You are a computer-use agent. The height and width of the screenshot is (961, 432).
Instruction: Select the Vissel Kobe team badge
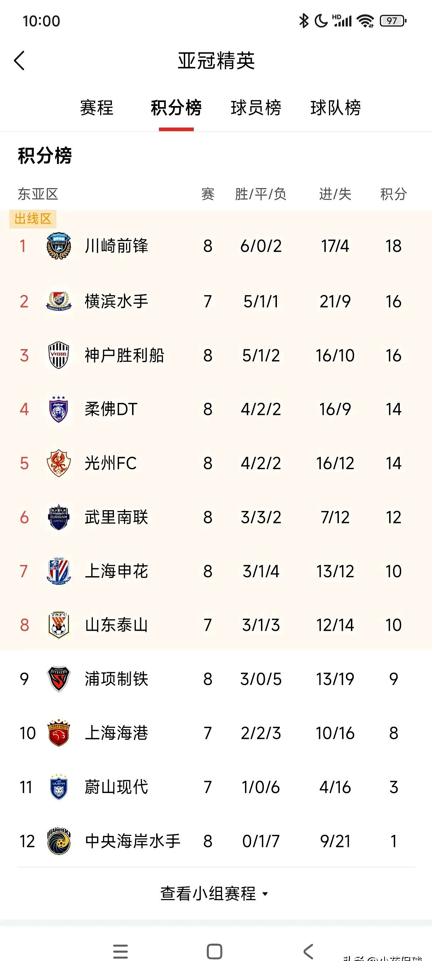[58, 355]
